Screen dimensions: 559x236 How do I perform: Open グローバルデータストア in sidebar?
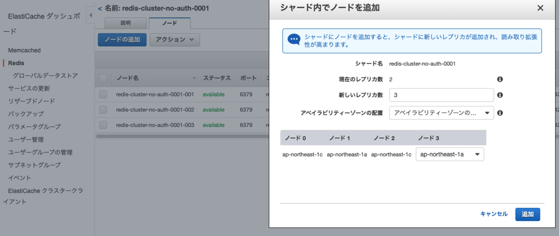pyautogui.click(x=45, y=75)
